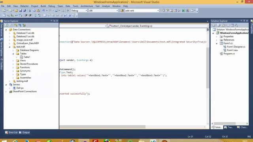Image resolution: width=253 pixels, height=142 pixels.
Task: Open the Help menu
Action: point(125,6)
